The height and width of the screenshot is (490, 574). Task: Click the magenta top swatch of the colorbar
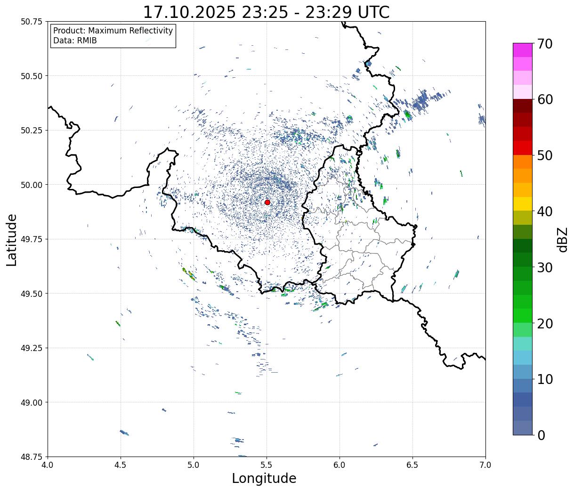pos(522,50)
